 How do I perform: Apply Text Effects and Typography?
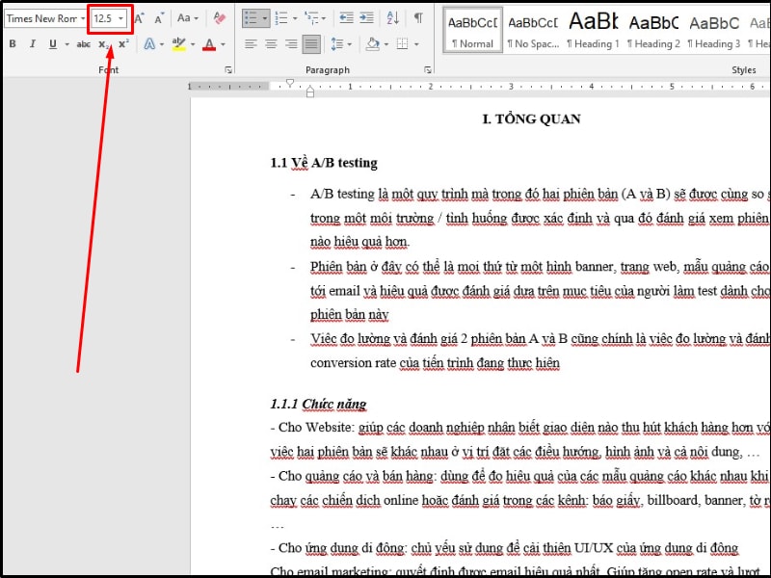point(150,44)
